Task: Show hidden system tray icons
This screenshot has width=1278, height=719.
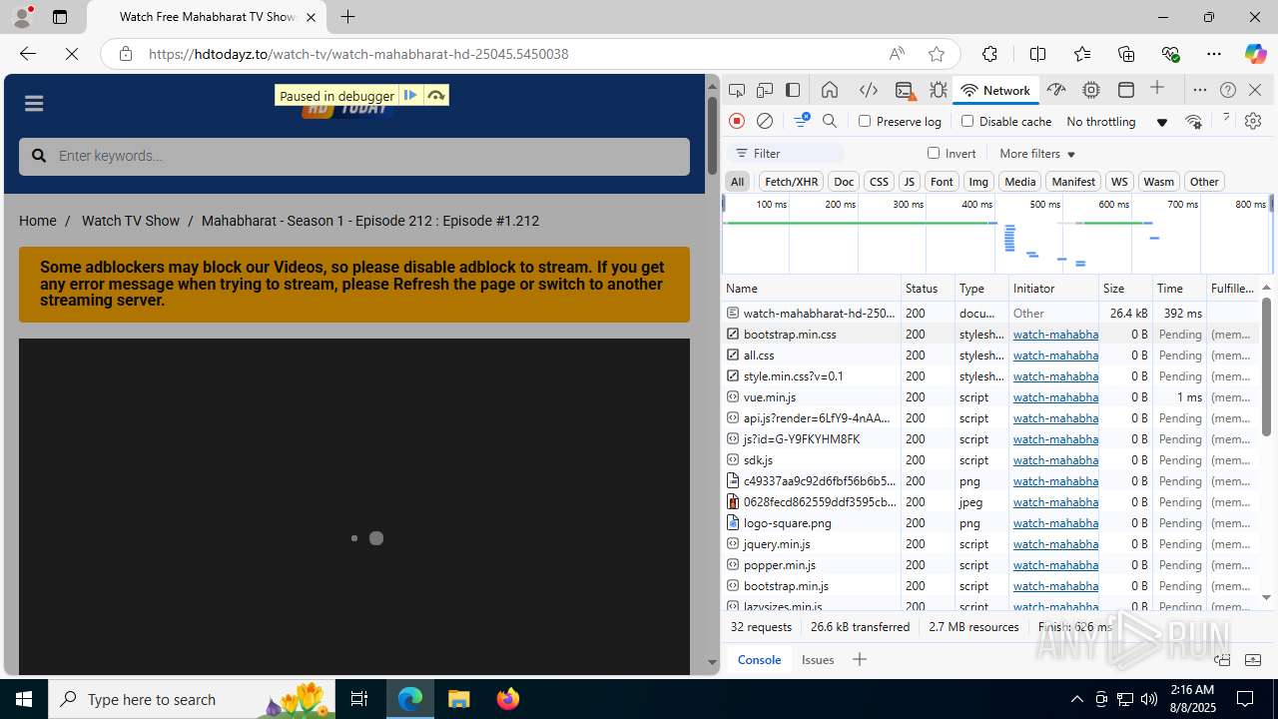Action: tap(1076, 699)
